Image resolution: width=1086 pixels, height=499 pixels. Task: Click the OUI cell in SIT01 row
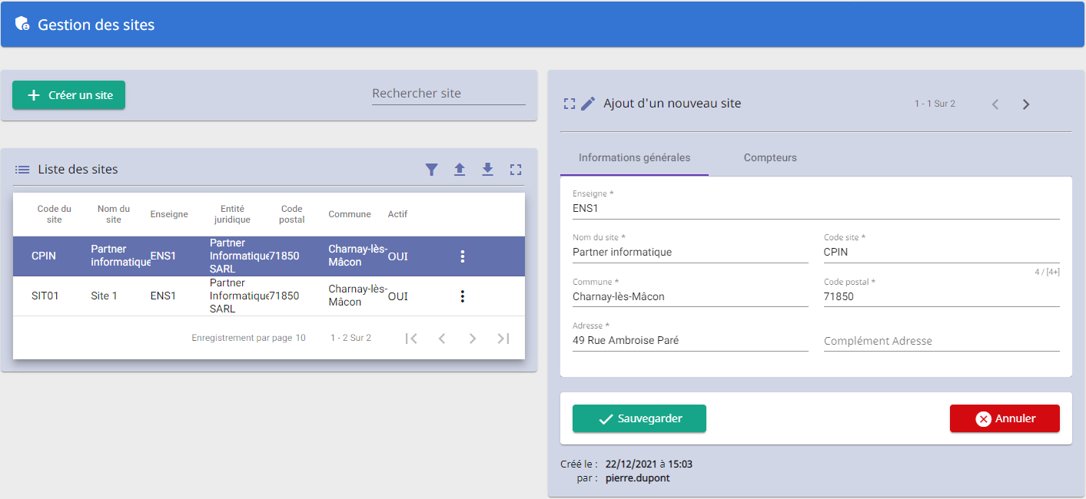coord(398,296)
